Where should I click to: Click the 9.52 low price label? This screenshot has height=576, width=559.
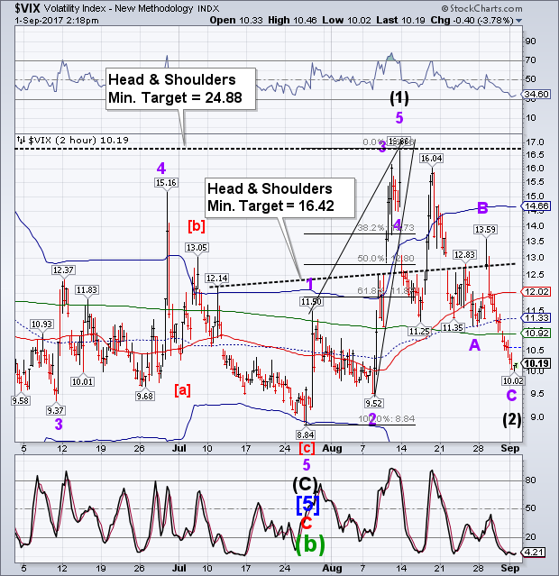tap(374, 404)
